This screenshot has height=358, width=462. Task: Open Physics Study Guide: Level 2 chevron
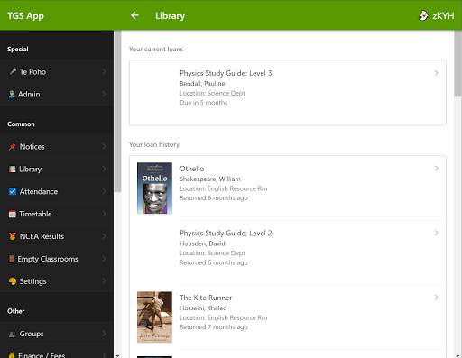436,233
